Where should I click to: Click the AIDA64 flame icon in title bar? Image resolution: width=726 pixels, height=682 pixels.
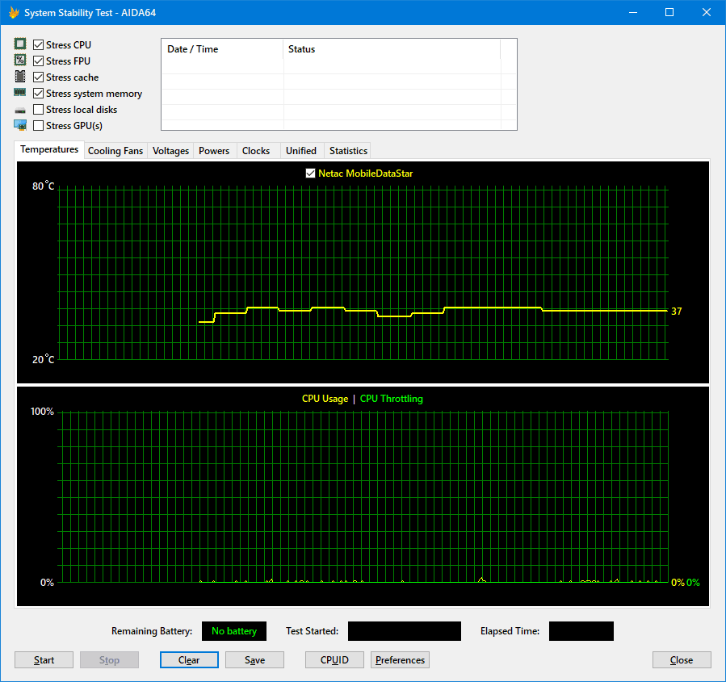[13, 13]
